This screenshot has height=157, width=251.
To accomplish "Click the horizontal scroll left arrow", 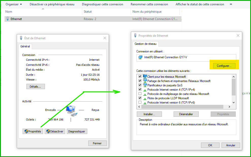I will point(139,107).
